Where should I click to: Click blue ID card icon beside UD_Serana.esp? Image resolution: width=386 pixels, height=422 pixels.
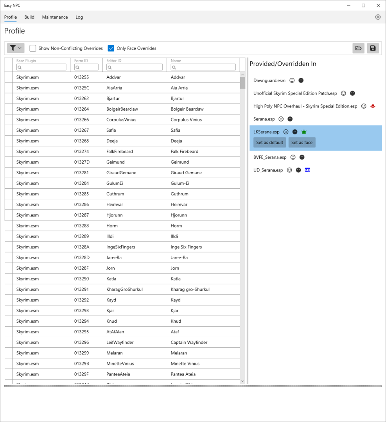(307, 170)
